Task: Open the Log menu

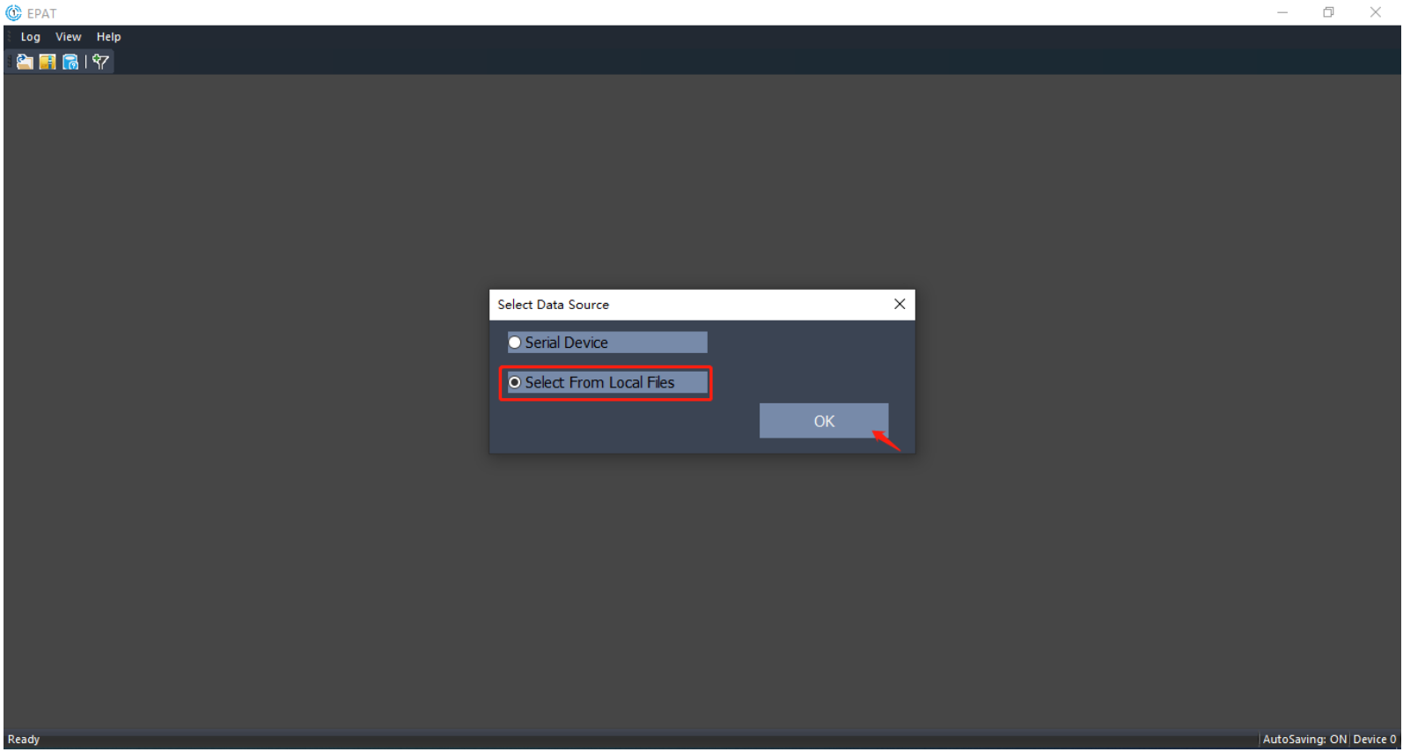Action: click(31, 37)
